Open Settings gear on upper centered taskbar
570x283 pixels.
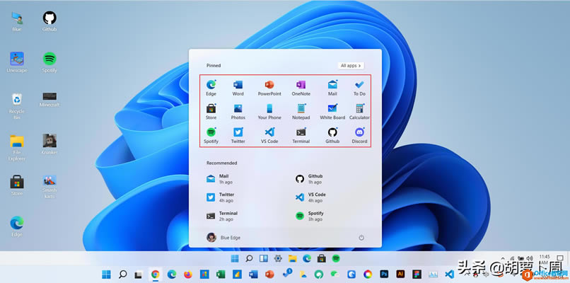278,258
